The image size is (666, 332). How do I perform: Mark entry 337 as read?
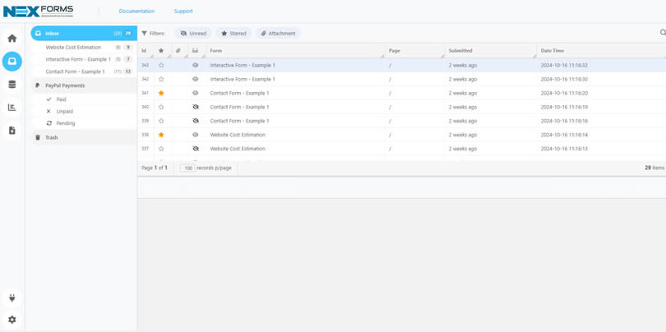[x=196, y=149]
